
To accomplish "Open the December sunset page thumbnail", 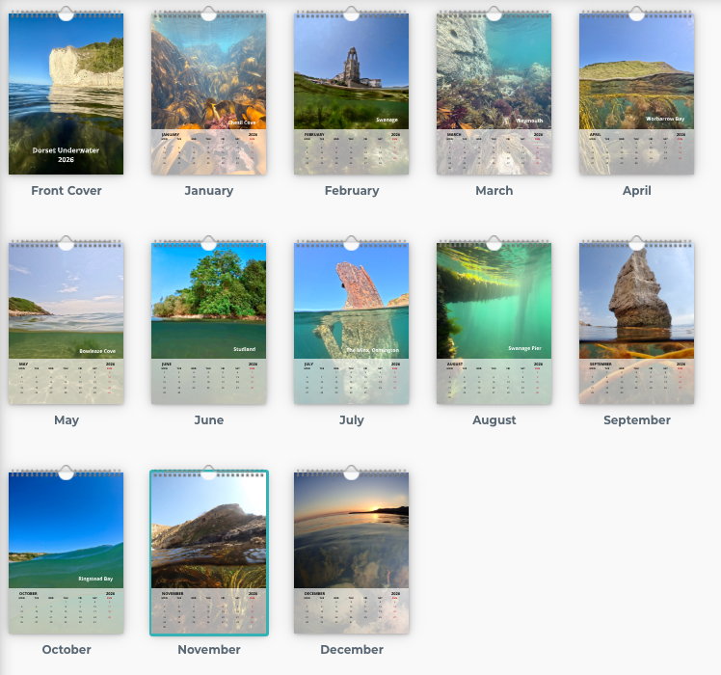I will pos(351,553).
